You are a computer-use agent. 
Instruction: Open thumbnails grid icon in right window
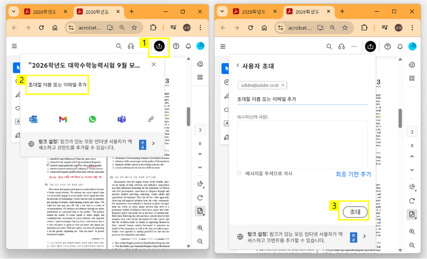(412, 79)
